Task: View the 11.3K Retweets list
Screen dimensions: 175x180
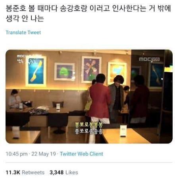Action: click(25, 172)
